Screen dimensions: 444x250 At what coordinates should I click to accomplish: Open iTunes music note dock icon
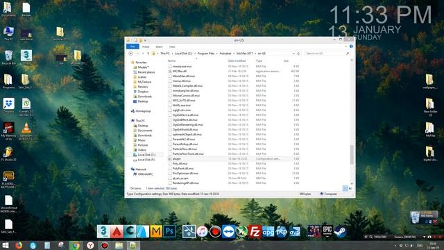click(x=202, y=231)
